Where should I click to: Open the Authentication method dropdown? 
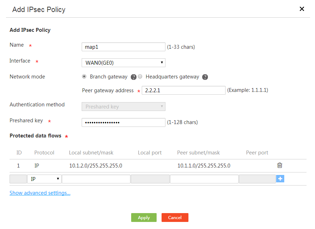click(x=123, y=106)
